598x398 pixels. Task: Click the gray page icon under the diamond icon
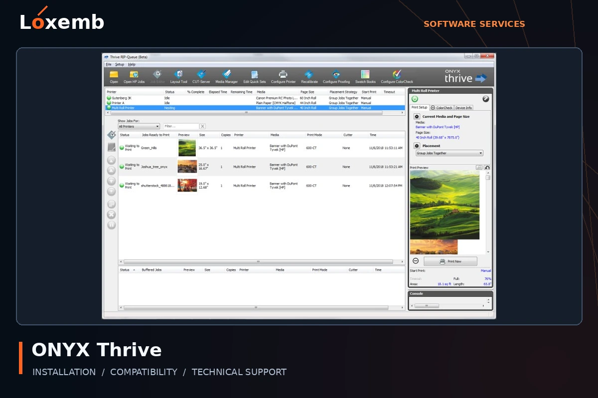tap(112, 147)
